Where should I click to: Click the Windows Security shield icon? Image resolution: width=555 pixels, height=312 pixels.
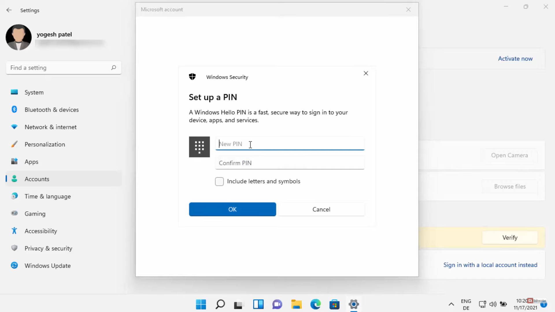click(192, 77)
